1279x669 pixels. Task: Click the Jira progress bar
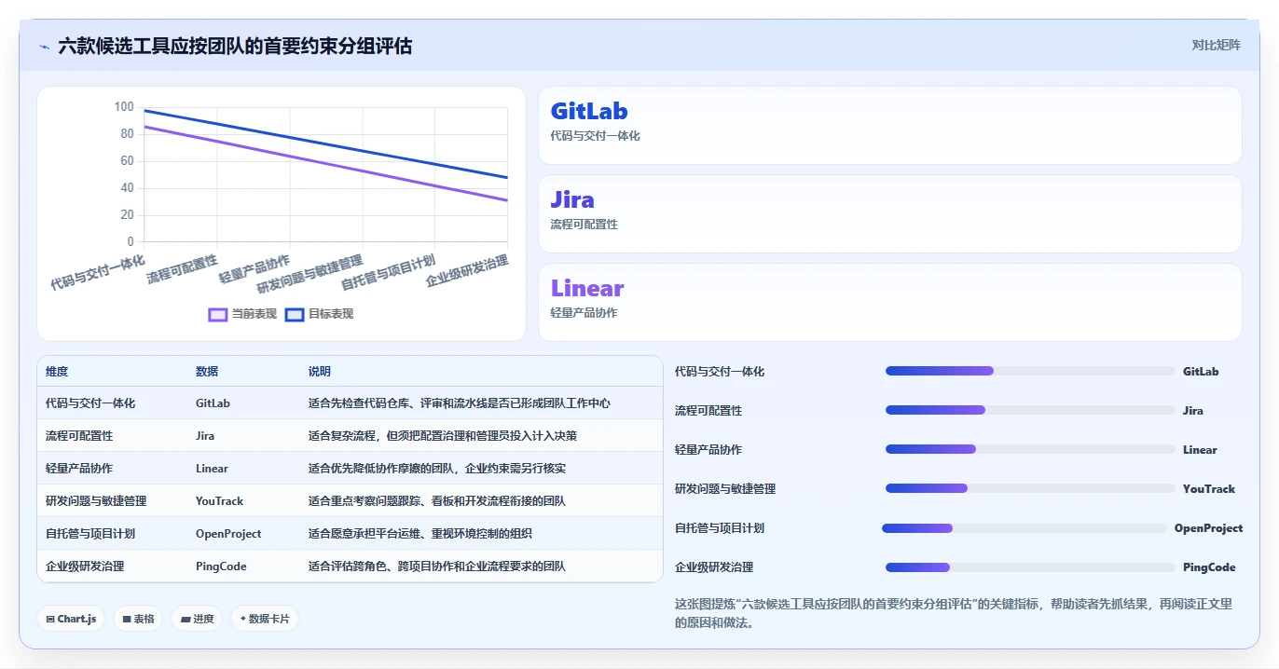click(1030, 410)
